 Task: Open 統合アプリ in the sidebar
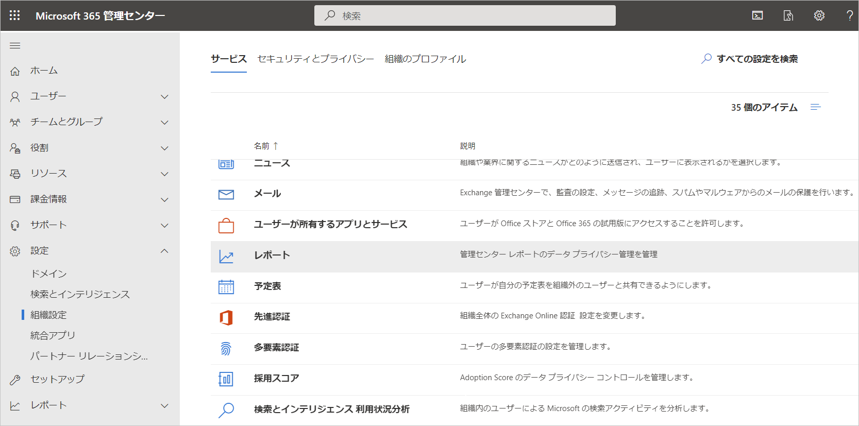pos(53,335)
